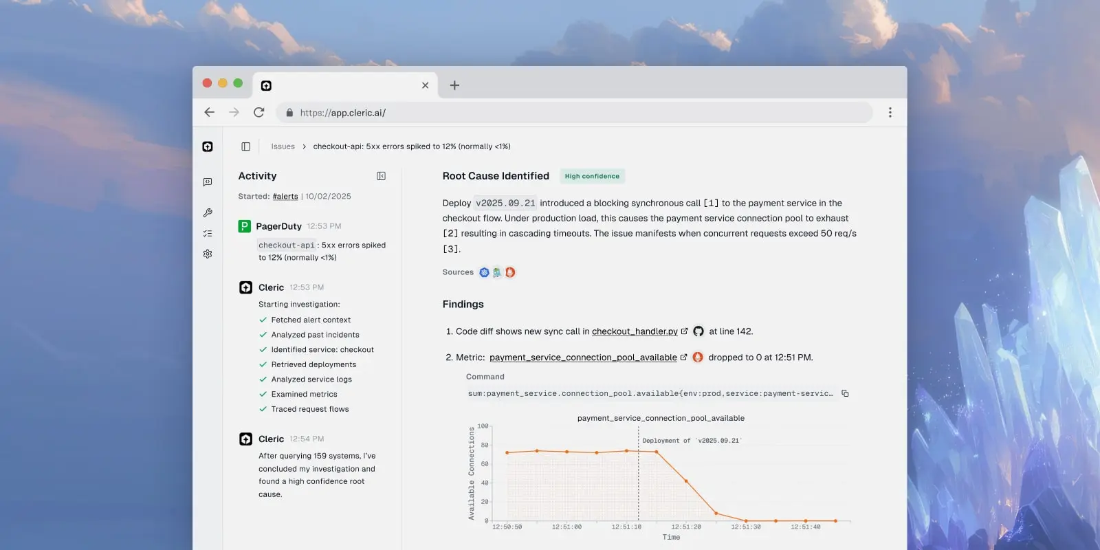Click the address bar URL field

575,113
